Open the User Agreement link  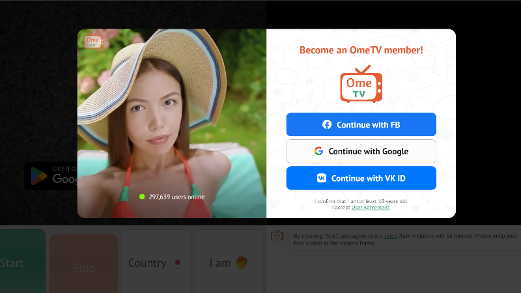coord(371,208)
